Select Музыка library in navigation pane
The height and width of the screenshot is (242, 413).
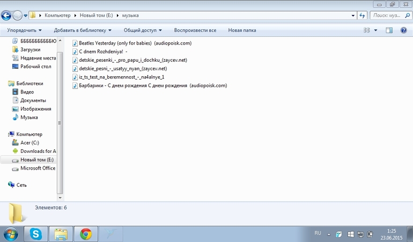click(28, 117)
